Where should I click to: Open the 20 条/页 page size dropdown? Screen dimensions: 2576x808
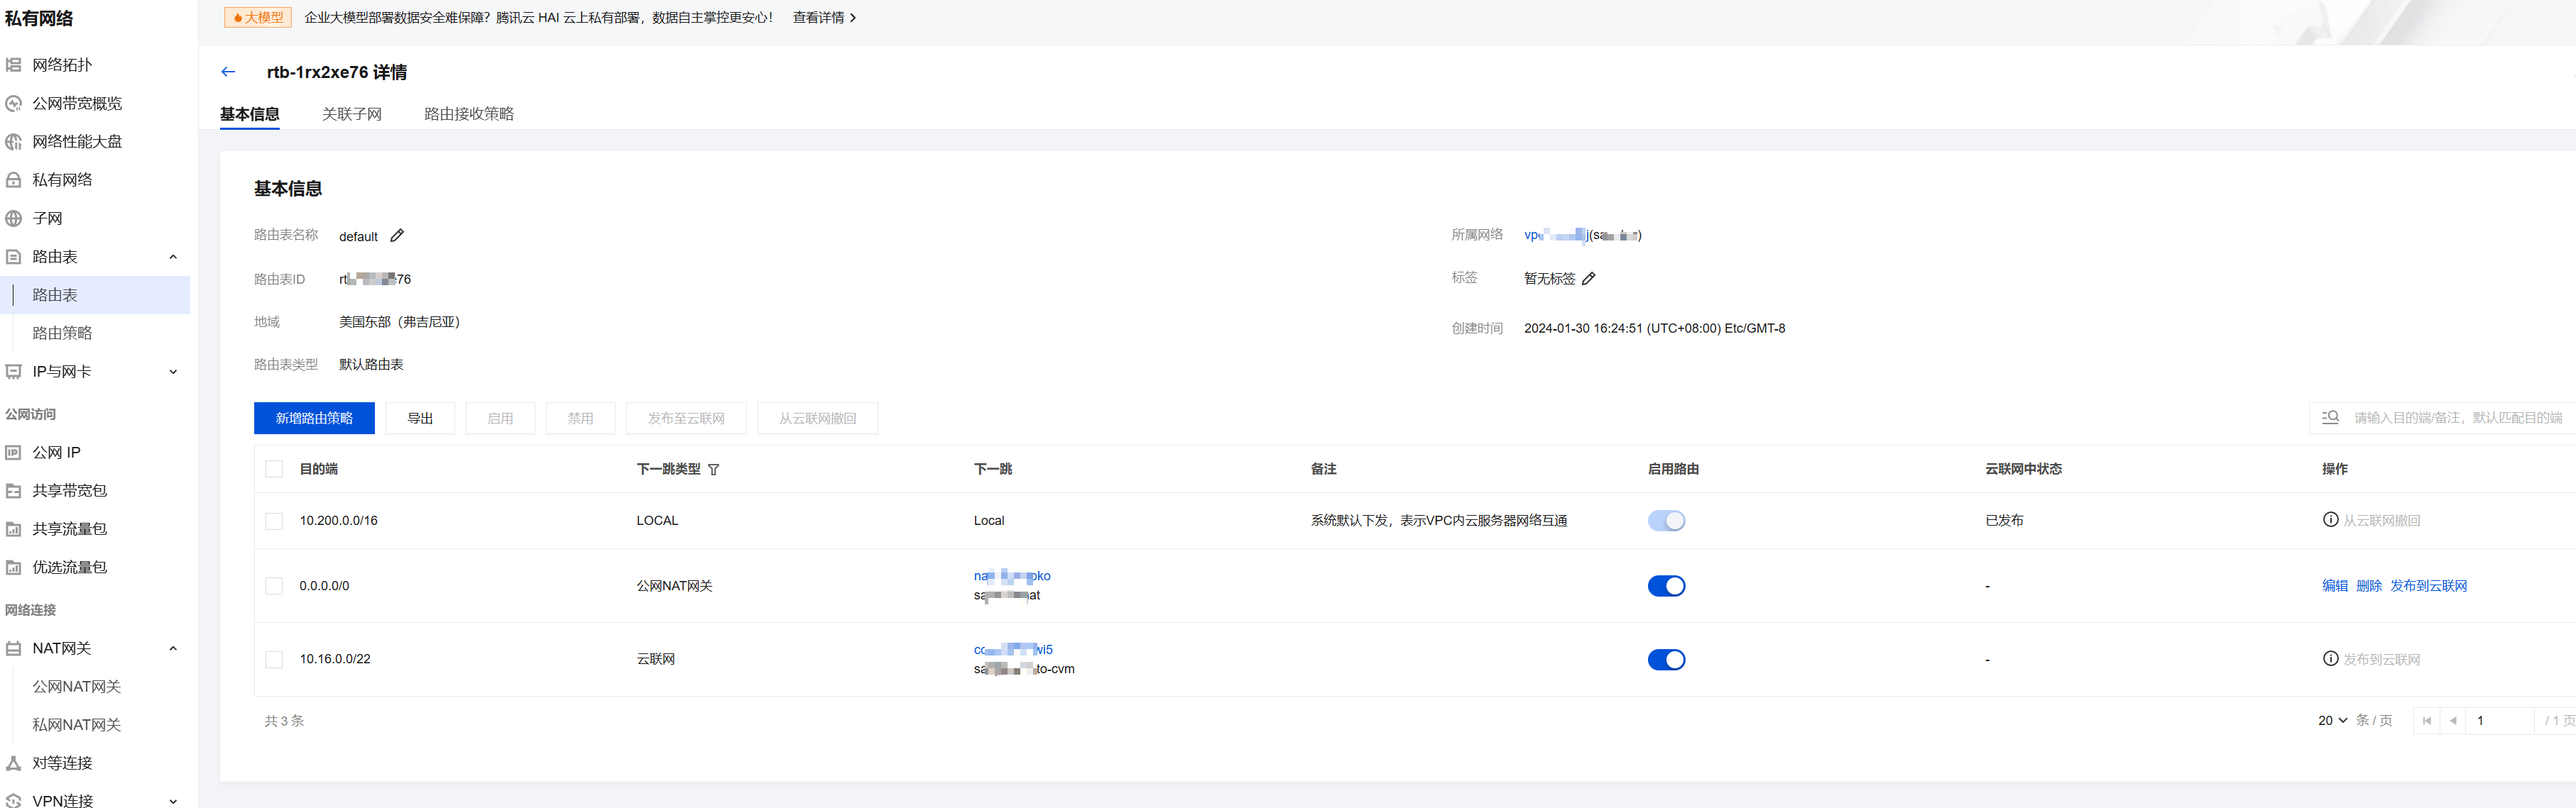click(x=2332, y=720)
